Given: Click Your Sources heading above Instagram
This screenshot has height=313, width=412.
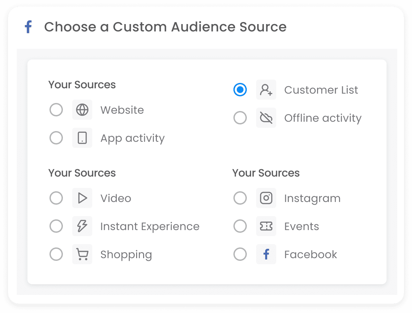Looking at the screenshot, I should click(266, 173).
